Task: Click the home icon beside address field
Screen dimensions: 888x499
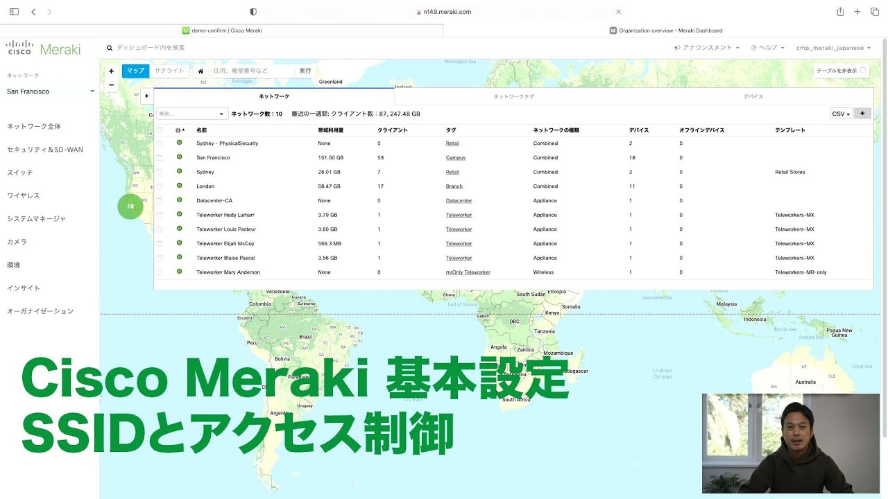Action: [x=200, y=71]
